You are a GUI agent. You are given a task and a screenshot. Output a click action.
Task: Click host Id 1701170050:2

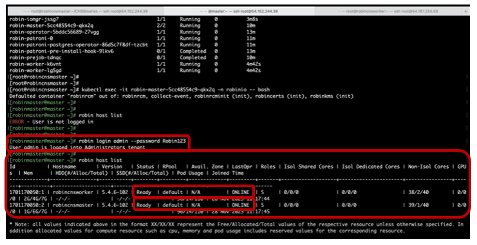click(27, 205)
